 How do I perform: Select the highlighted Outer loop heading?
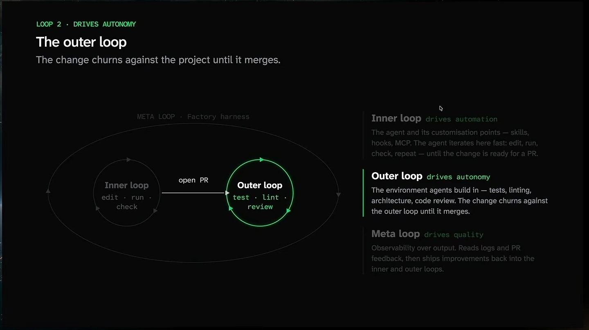click(x=397, y=176)
